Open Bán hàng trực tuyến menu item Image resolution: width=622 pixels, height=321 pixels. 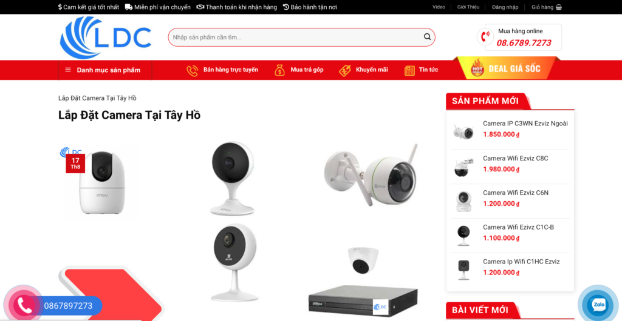[230, 70]
